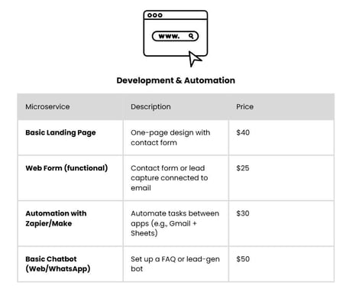Click the www. address bar graphic
This screenshot has height=289, width=346.
click(x=175, y=36)
